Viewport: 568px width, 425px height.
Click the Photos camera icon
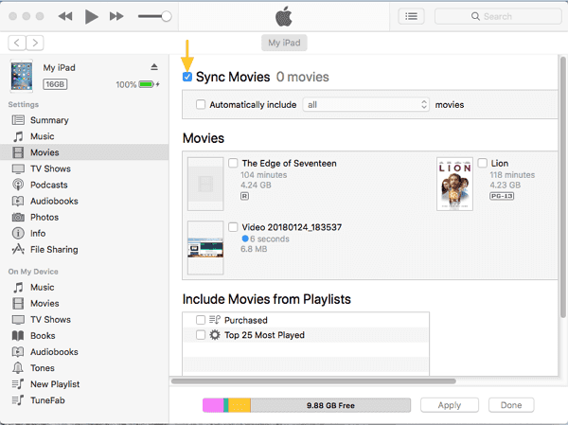point(18,218)
